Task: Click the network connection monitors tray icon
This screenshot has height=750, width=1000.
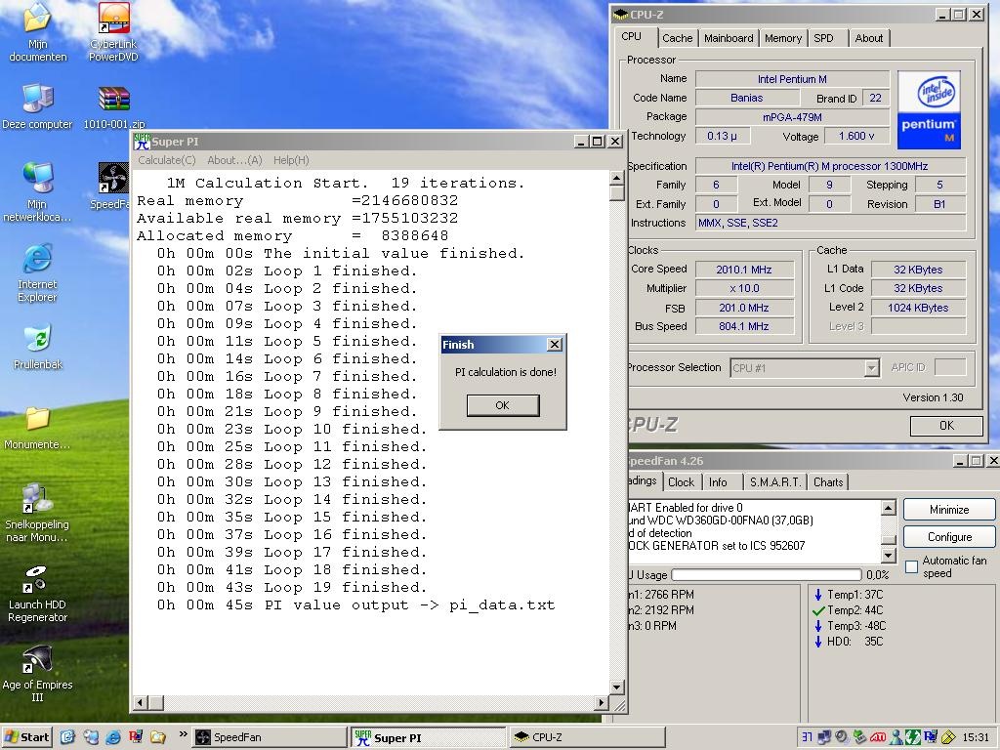Action: tap(824, 737)
